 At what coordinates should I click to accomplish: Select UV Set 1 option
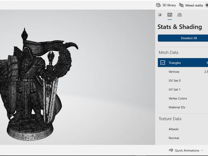click(183, 90)
